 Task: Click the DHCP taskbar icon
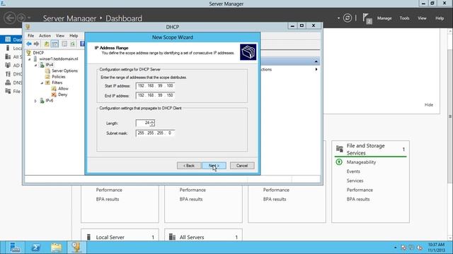[x=76, y=248]
